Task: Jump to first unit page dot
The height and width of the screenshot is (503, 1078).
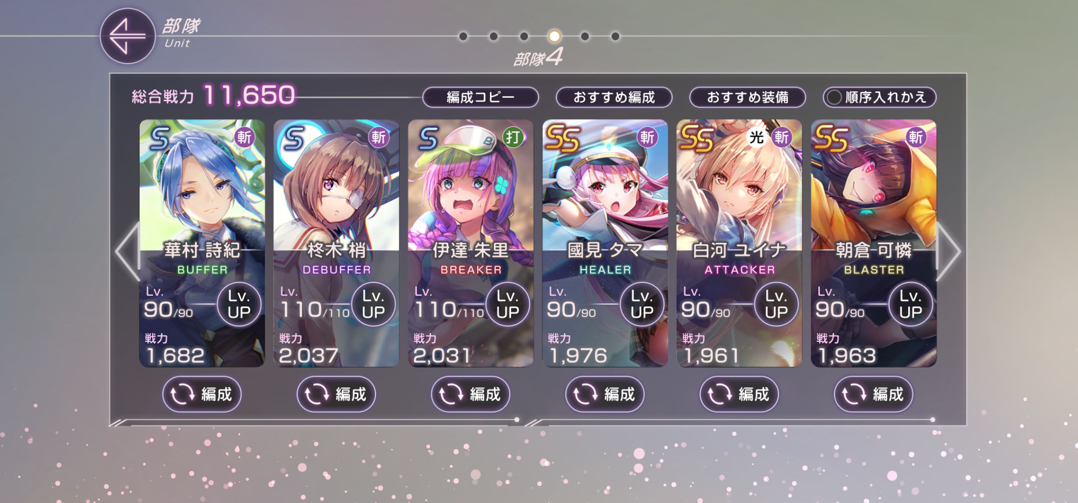Action: [x=463, y=36]
